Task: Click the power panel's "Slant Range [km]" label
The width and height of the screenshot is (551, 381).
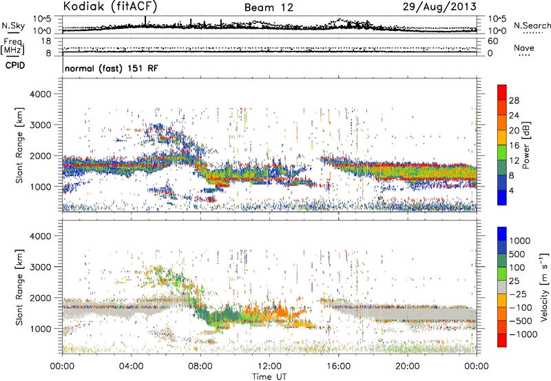Action: 19,145
